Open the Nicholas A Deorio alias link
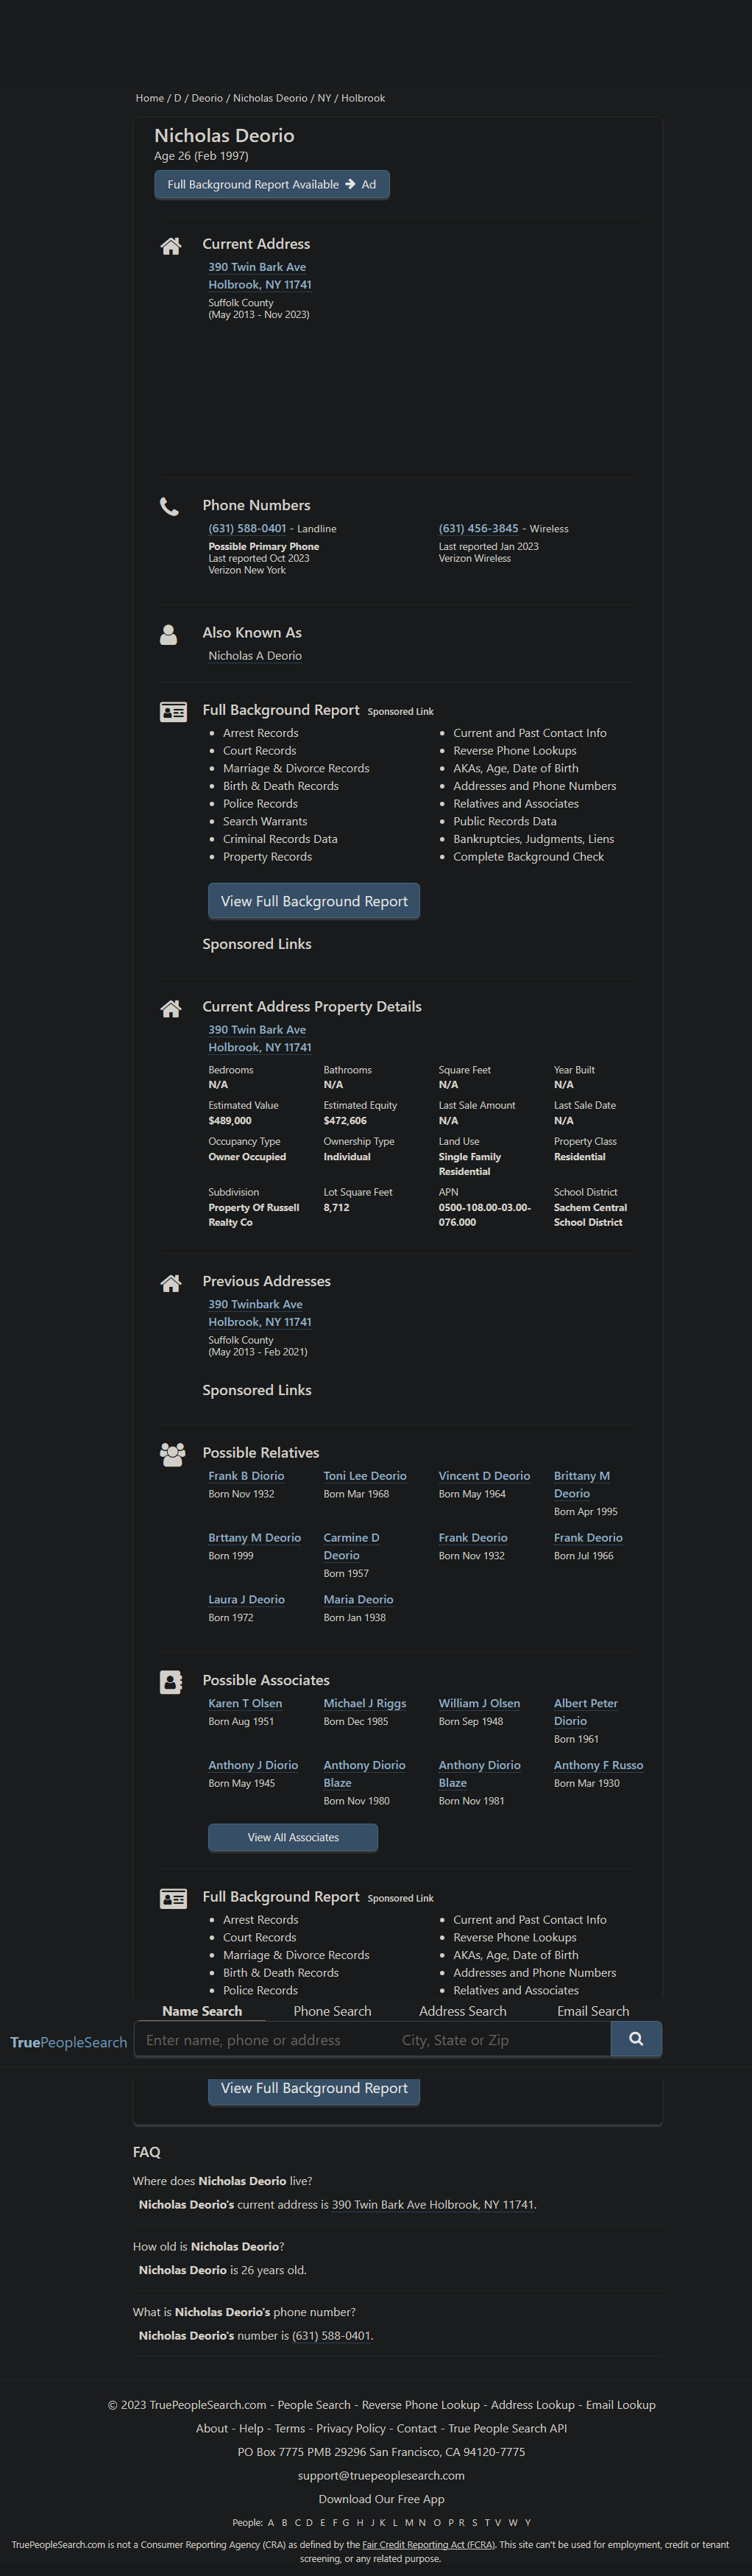 (255, 656)
